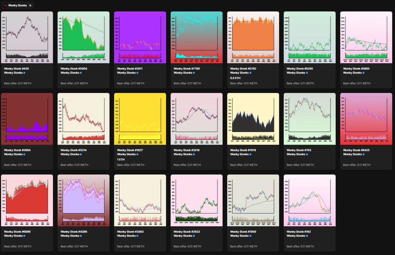This screenshot has width=395, height=255.
Task: Open Wonky Stonks collection name under Stonk #7618
Action: click(239, 154)
